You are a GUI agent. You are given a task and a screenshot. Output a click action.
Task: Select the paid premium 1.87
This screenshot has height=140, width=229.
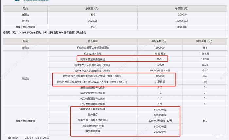pyautogui.click(x=205, y=82)
